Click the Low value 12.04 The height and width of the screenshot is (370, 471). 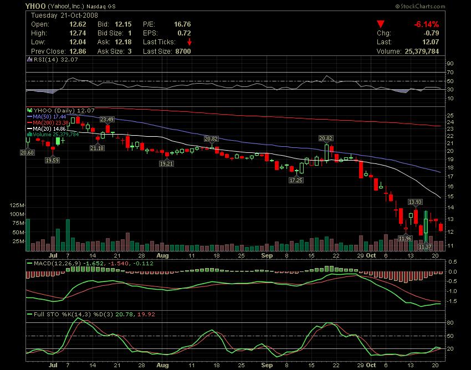pos(78,42)
